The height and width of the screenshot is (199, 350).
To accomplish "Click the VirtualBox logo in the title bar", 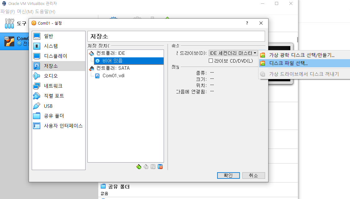I will click(x=4, y=3).
